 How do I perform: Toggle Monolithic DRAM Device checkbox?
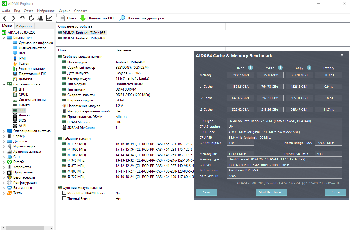click(64, 193)
